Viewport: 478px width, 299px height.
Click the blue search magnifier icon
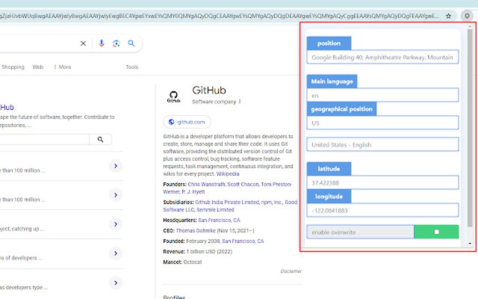[131, 43]
